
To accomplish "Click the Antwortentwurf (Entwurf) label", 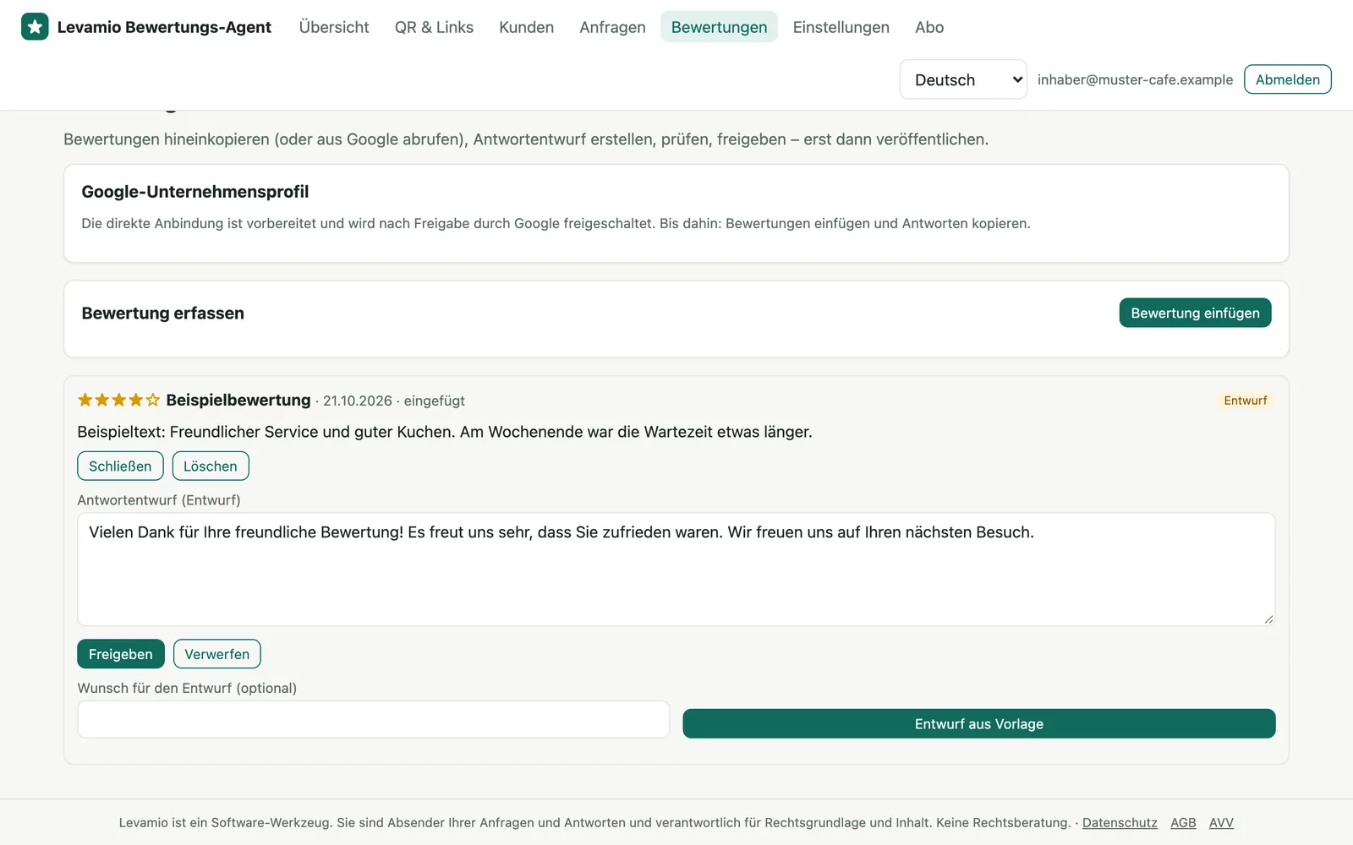I will tap(159, 500).
